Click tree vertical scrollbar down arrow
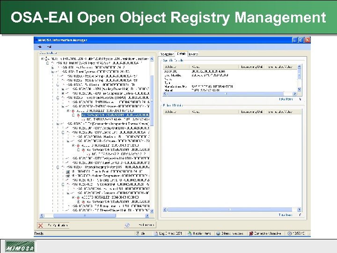Viewport: 337px width, 253px height. pyautogui.click(x=152, y=211)
